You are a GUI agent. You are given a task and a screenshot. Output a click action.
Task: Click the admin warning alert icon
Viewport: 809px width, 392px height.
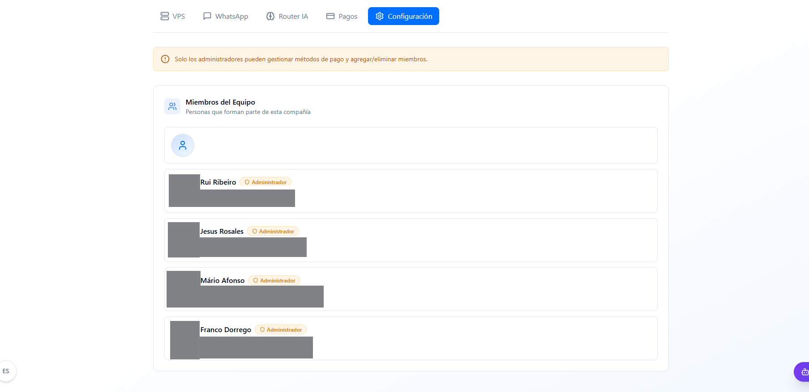(165, 59)
